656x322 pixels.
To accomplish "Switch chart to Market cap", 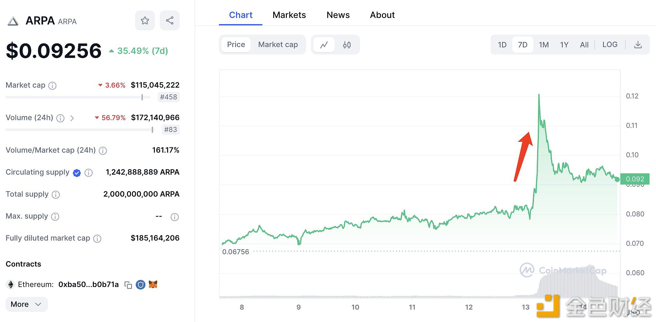I will click(278, 45).
